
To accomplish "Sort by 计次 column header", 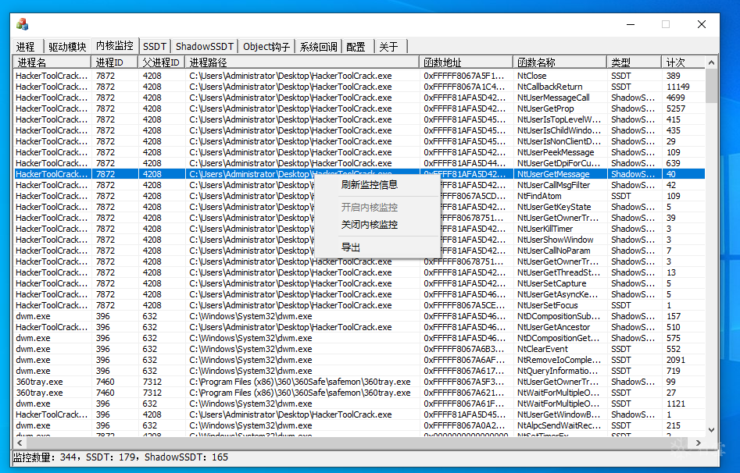I will (683, 62).
